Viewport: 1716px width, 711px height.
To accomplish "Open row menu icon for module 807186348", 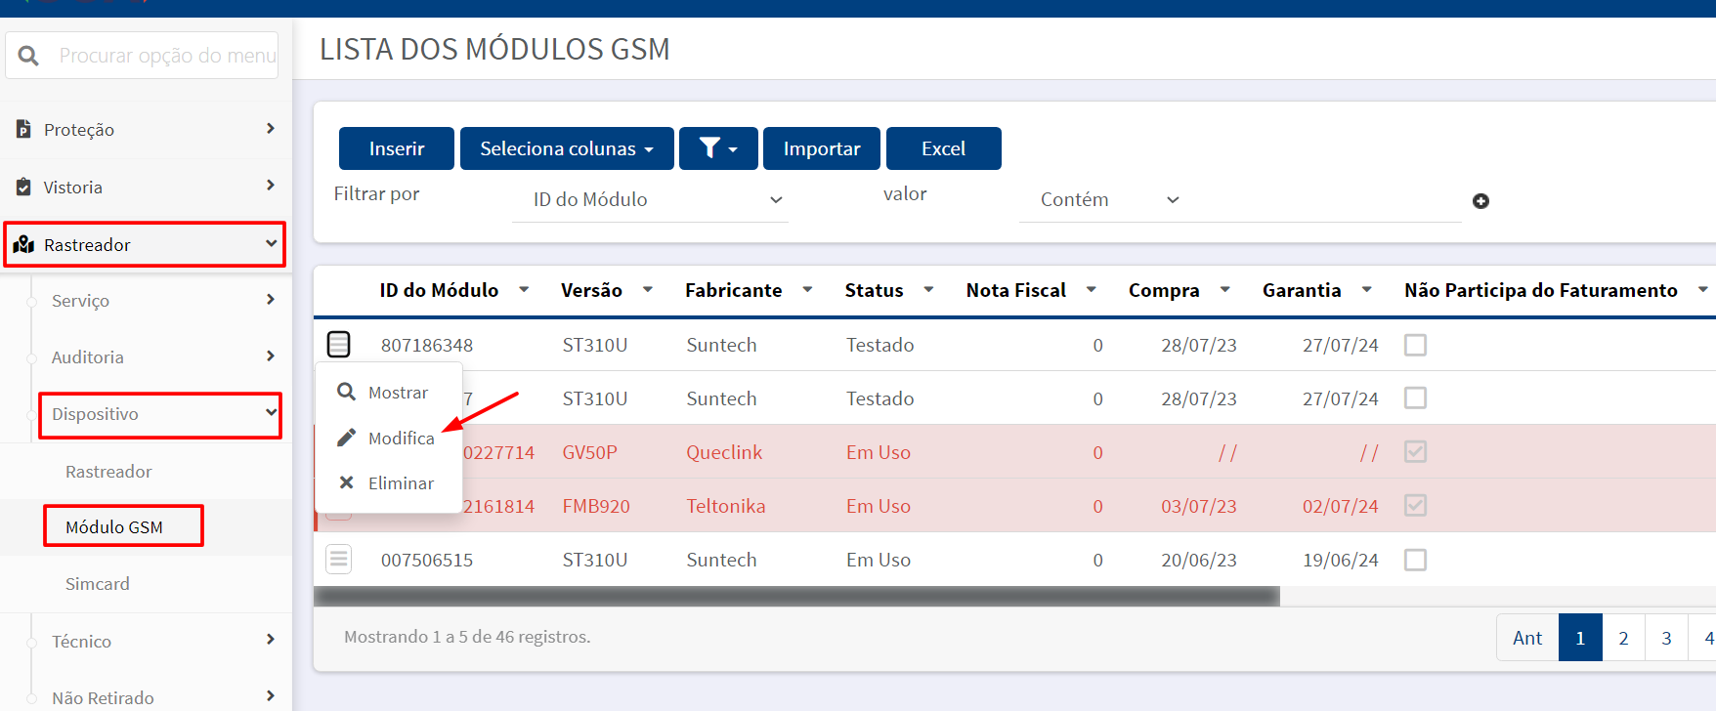I will click(338, 344).
